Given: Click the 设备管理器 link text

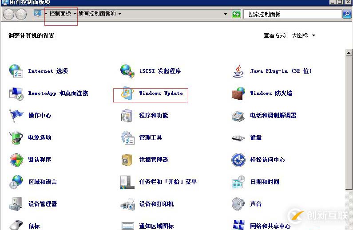Looking at the screenshot, I should coord(43,204).
